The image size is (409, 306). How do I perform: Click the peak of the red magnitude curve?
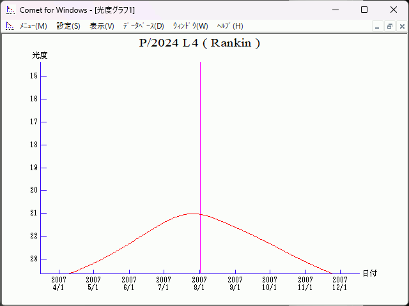pyautogui.click(x=196, y=214)
